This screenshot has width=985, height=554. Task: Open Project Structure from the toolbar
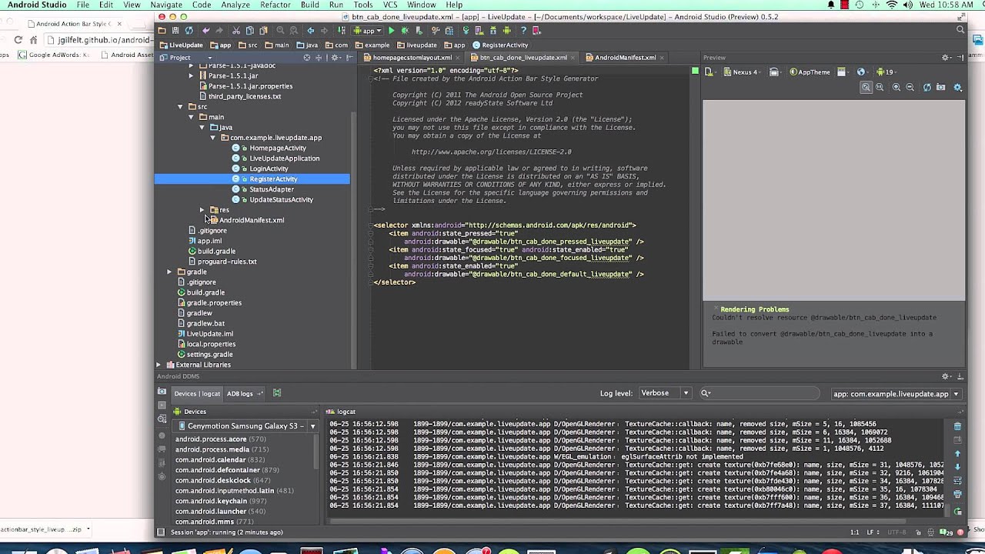pyautogui.click(x=449, y=31)
